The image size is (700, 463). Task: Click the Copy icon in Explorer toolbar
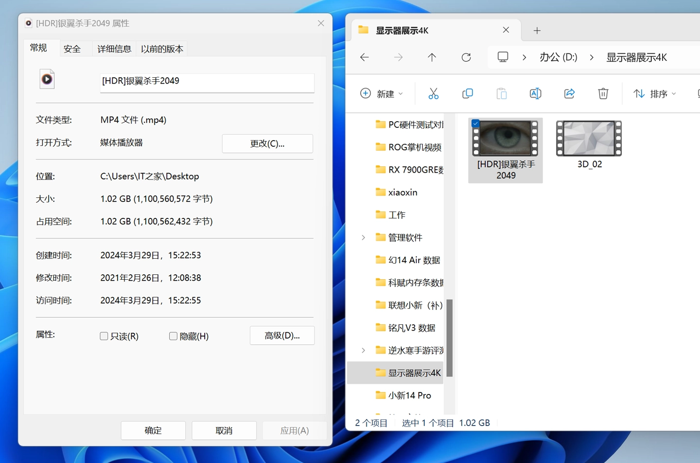pyautogui.click(x=467, y=93)
